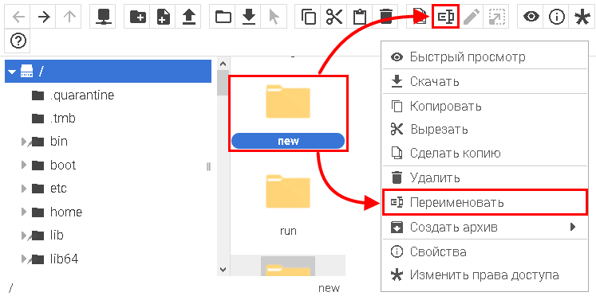The height and width of the screenshot is (296, 596).
Task: Choose Копировать in context menu
Action: coord(484,106)
